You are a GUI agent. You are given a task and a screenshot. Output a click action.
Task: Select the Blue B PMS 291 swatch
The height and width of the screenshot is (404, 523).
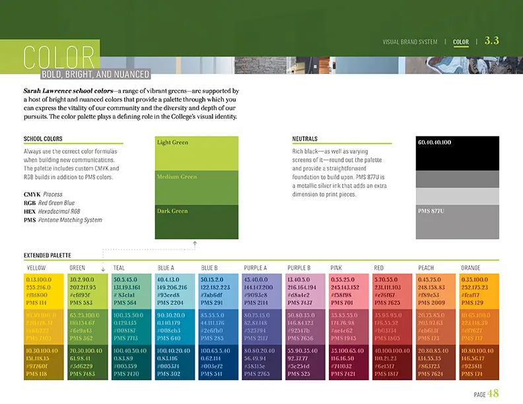click(x=219, y=291)
